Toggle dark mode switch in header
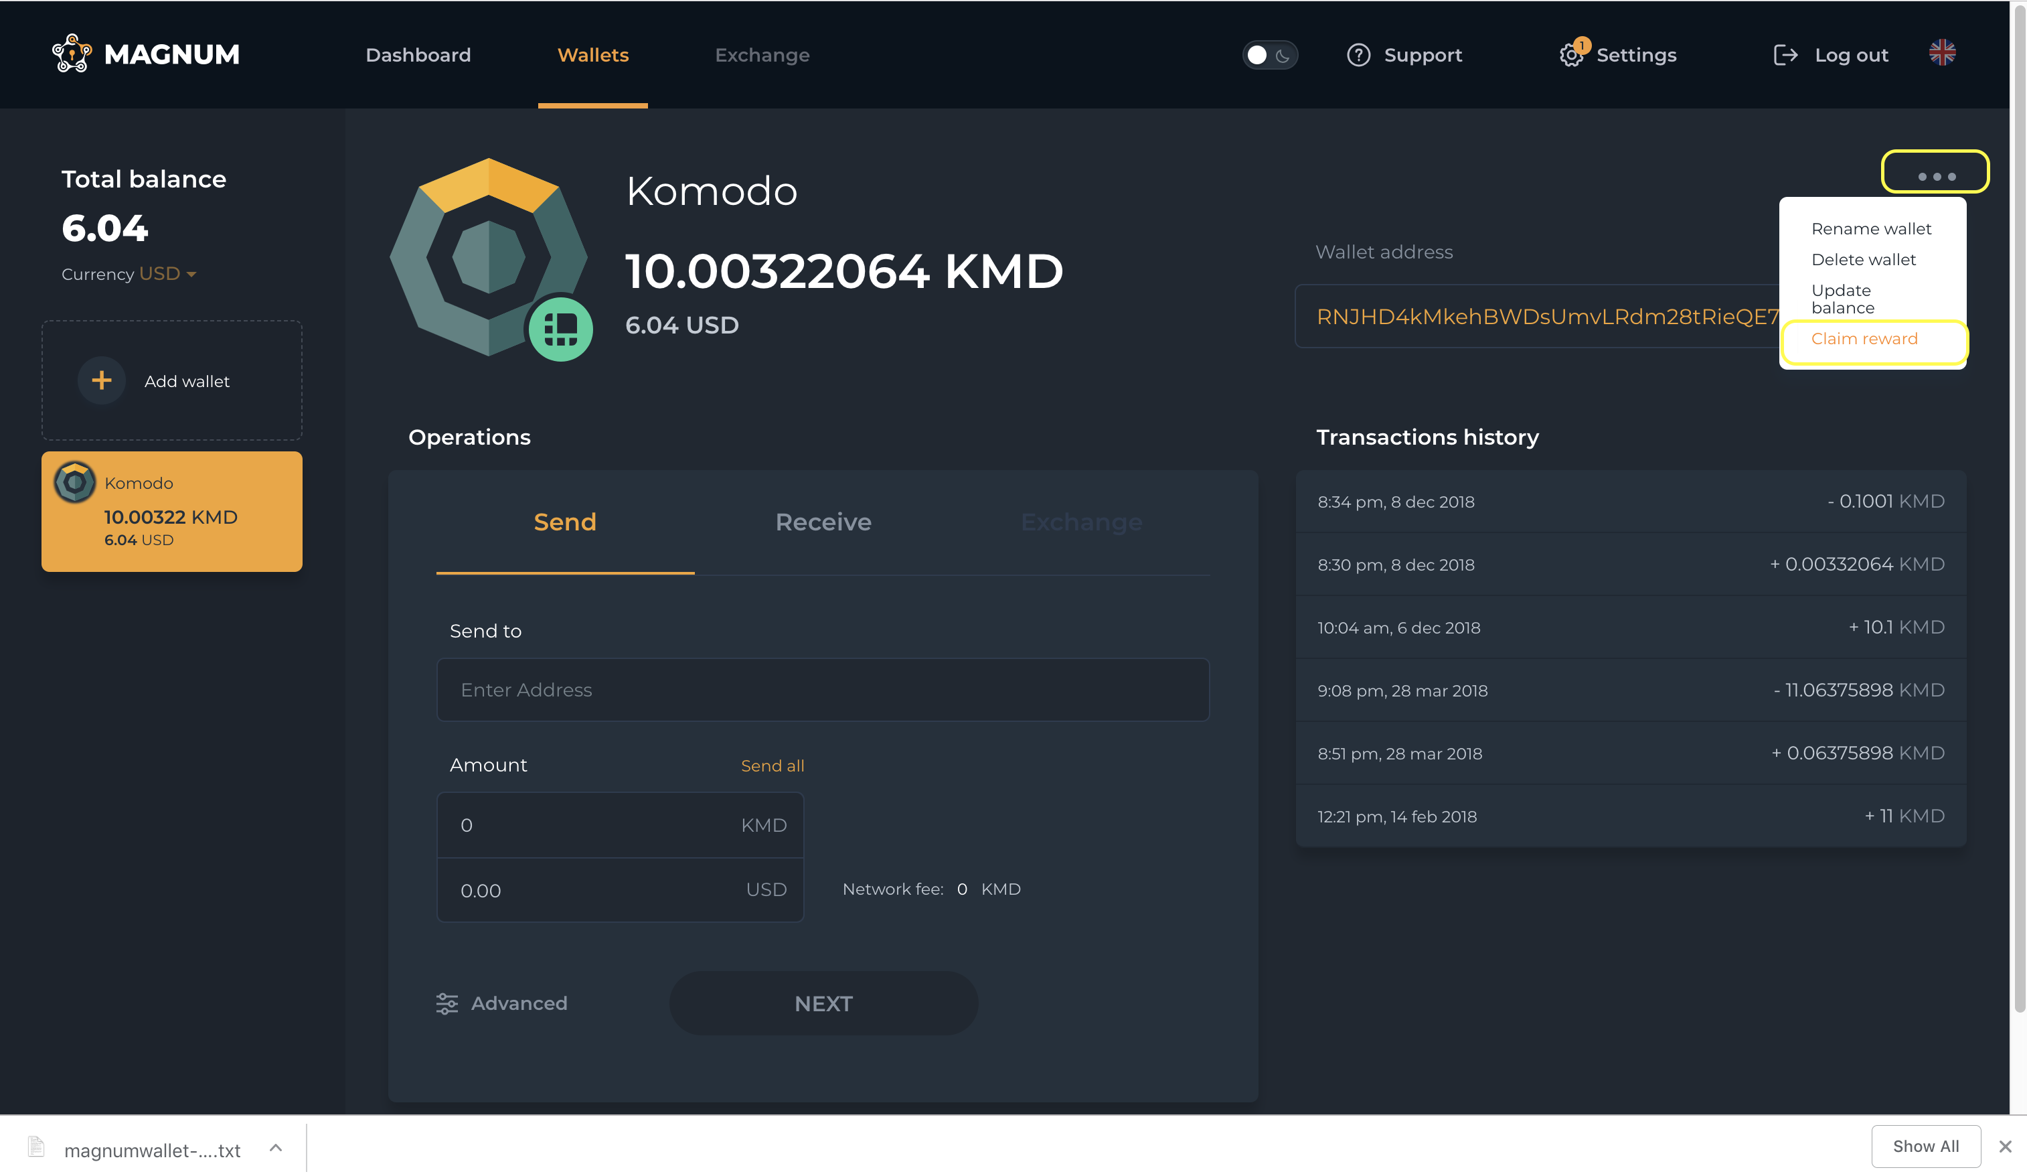2027x1176 pixels. pos(1269,55)
